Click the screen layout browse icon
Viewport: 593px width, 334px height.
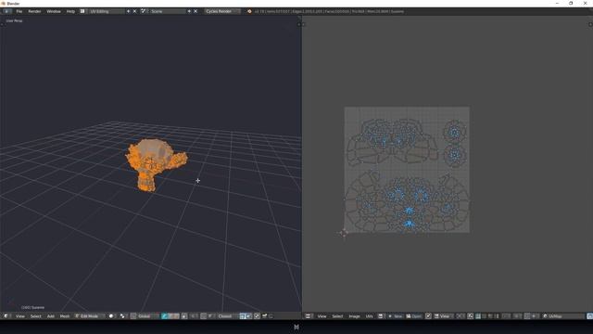[82, 11]
